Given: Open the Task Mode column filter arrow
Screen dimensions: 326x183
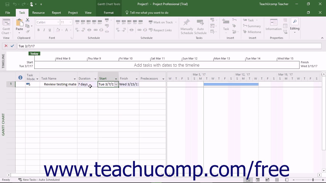Looking at the screenshot, I should pyautogui.click(x=37, y=79).
